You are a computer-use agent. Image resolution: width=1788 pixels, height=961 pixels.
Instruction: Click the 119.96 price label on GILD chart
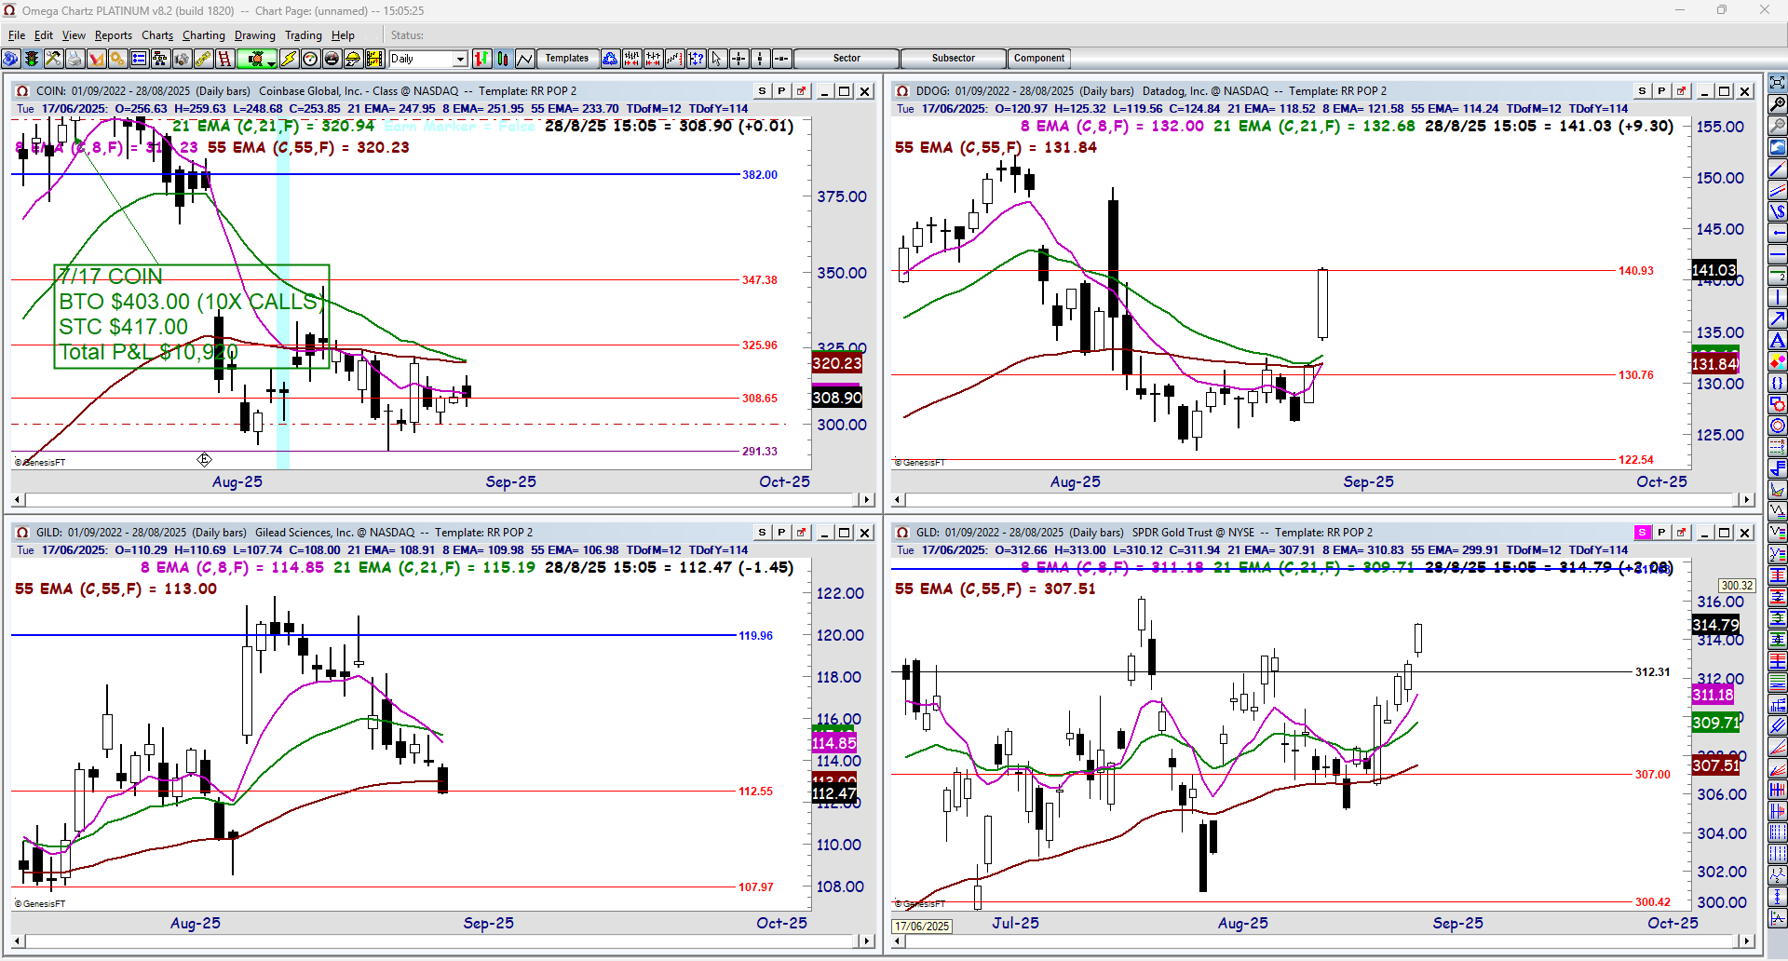[755, 636]
